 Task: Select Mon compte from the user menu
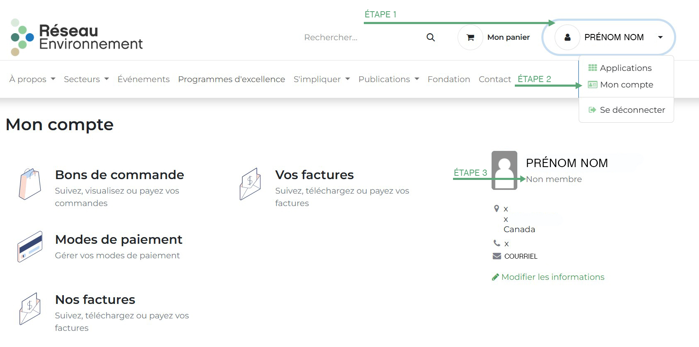[626, 85]
